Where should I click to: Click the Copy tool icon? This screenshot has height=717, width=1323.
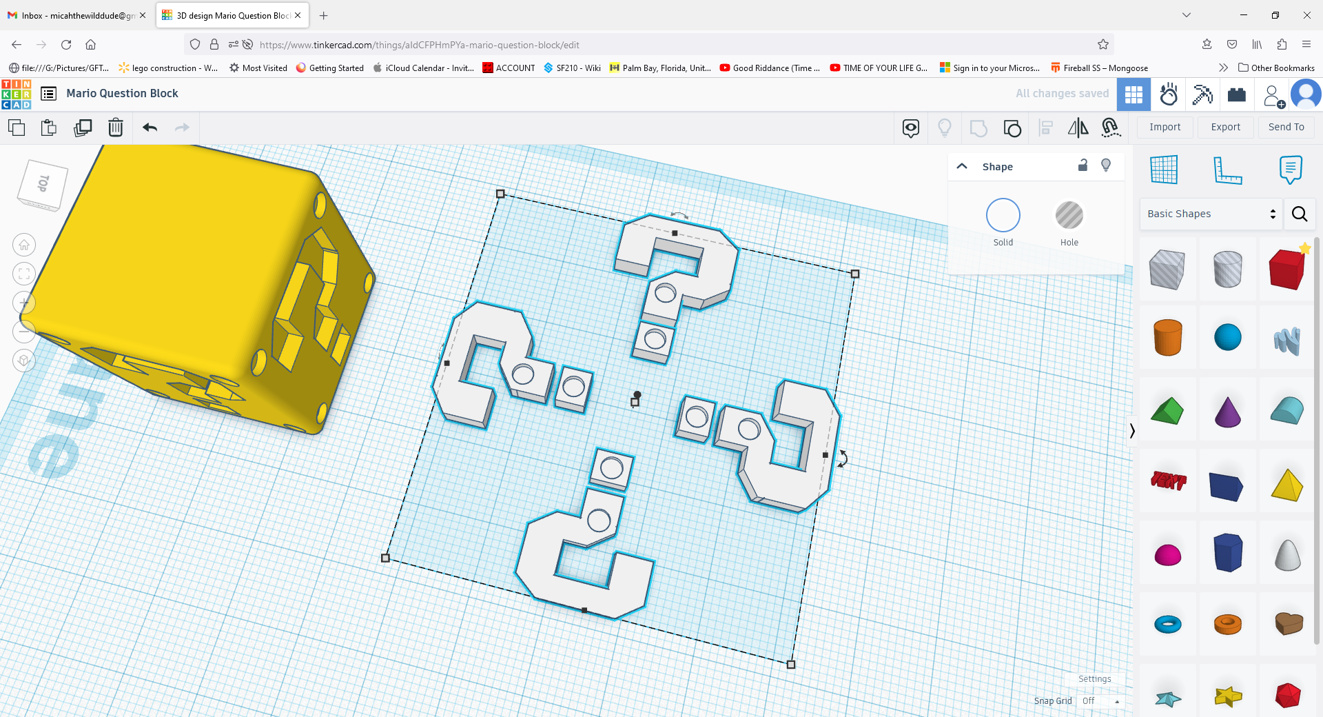(17, 128)
